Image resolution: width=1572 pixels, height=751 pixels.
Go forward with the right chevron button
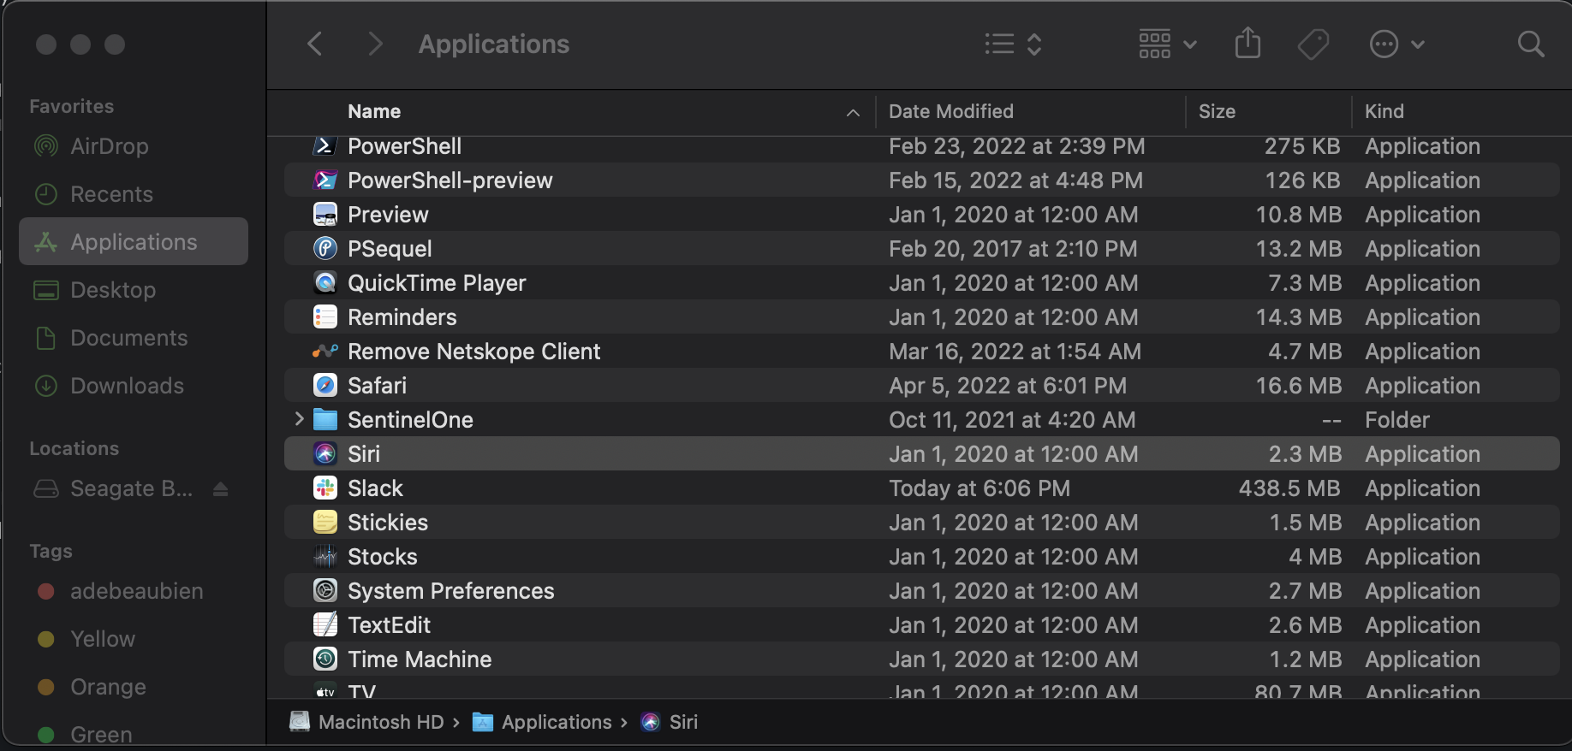point(374,44)
